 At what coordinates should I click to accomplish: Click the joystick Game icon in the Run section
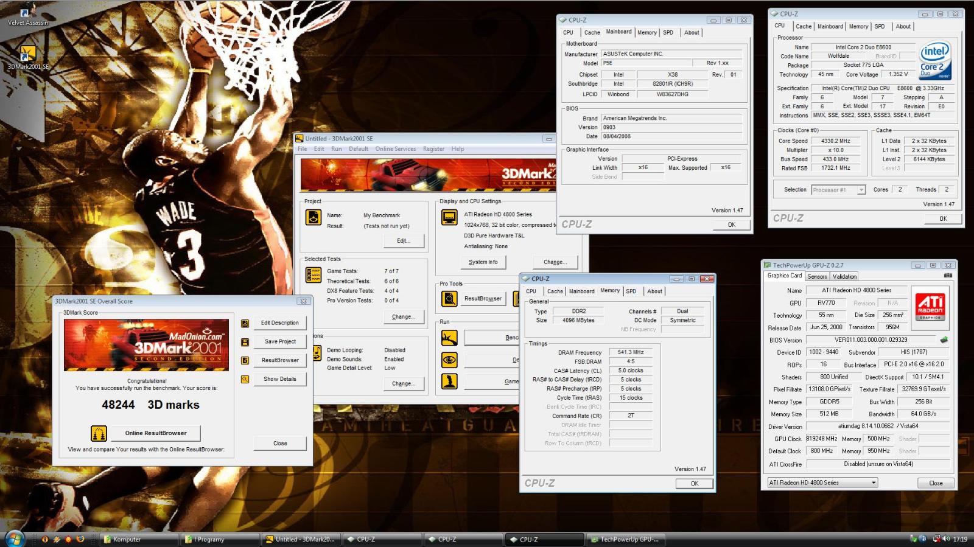[x=449, y=382]
